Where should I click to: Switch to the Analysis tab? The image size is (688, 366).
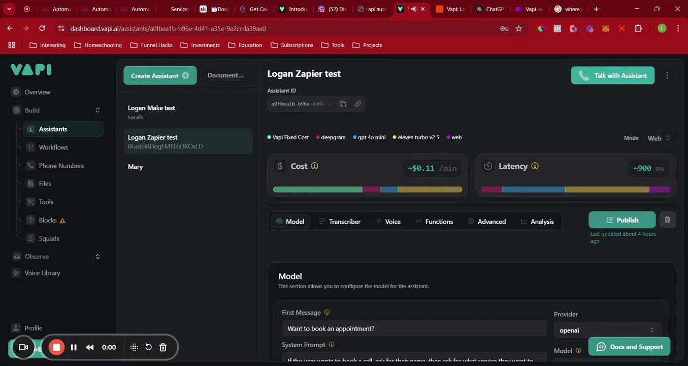pyautogui.click(x=537, y=221)
